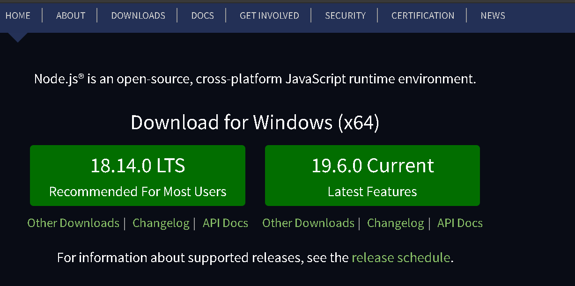The height and width of the screenshot is (286, 575).
Task: Visit the SECURITY page
Action: [x=345, y=15]
